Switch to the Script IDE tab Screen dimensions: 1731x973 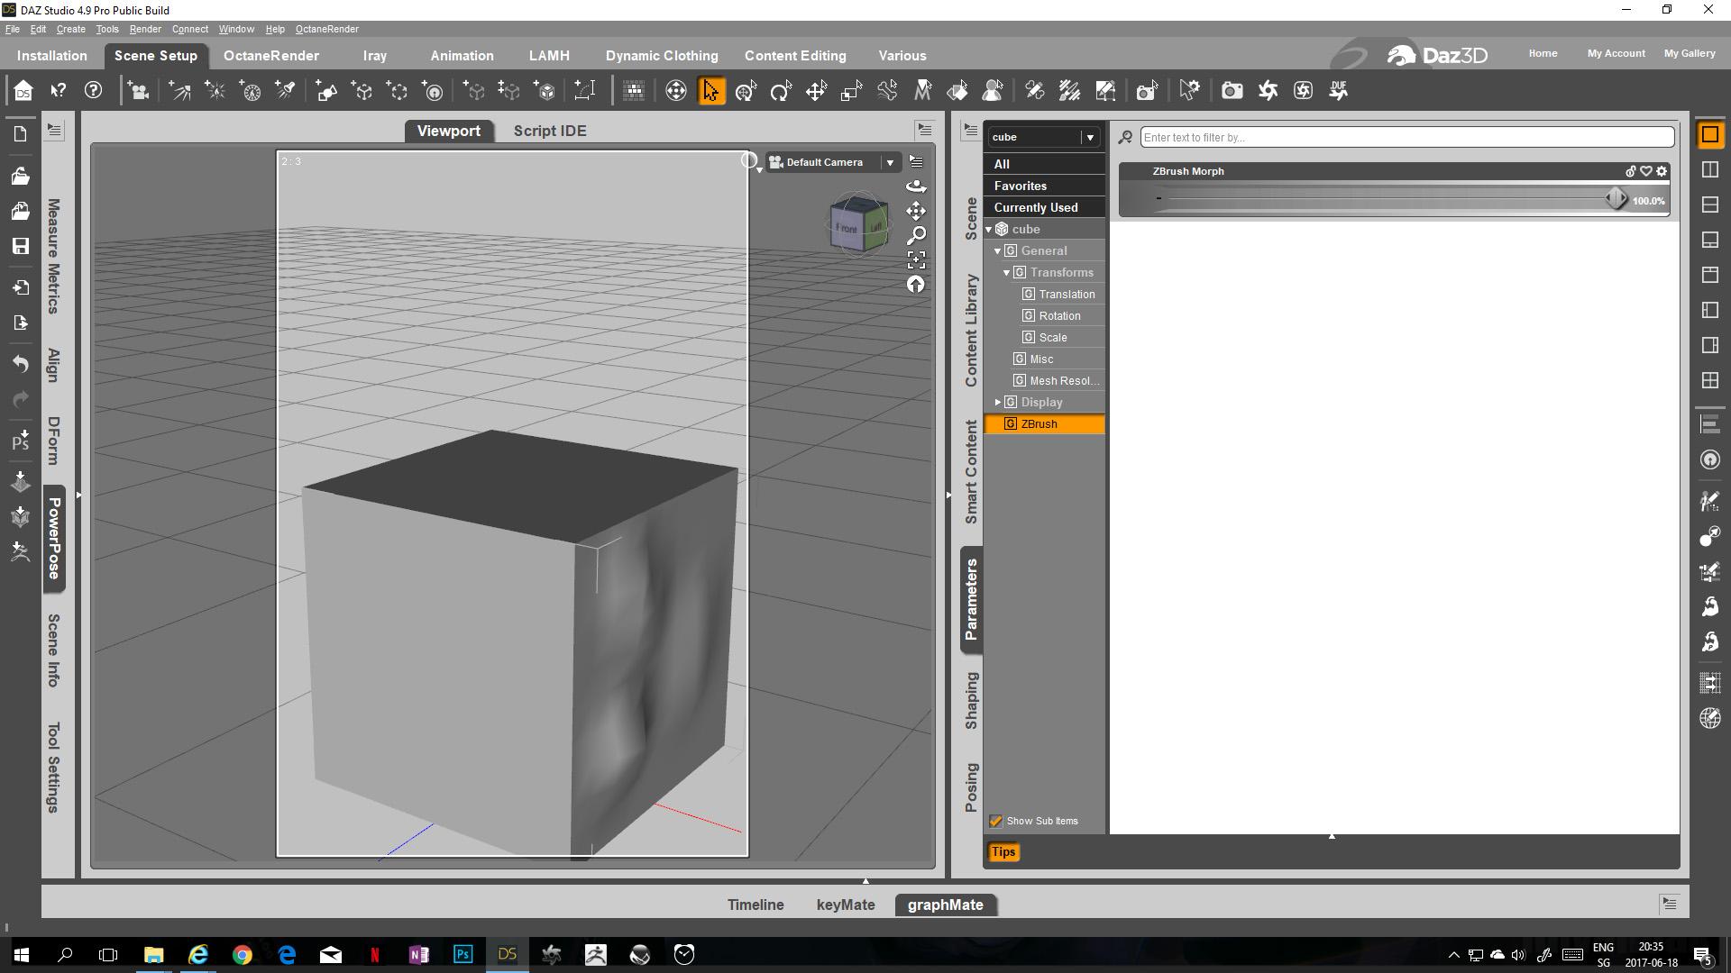click(549, 131)
